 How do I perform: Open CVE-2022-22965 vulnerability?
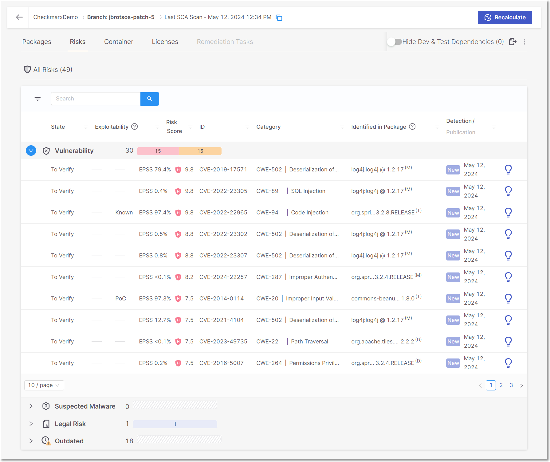pos(223,213)
